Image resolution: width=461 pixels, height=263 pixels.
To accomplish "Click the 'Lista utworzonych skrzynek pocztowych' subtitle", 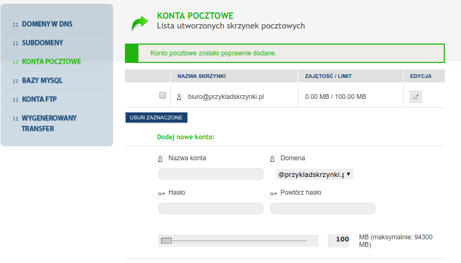I will [x=231, y=26].
